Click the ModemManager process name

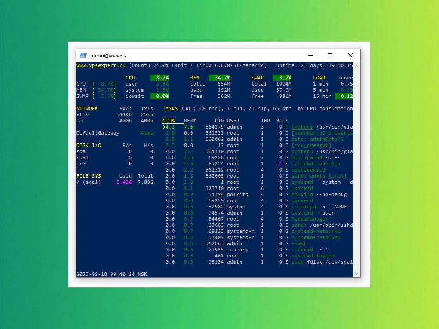(310, 219)
